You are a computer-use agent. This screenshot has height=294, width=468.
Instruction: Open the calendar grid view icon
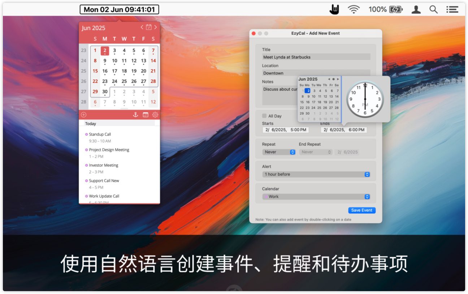click(x=146, y=115)
